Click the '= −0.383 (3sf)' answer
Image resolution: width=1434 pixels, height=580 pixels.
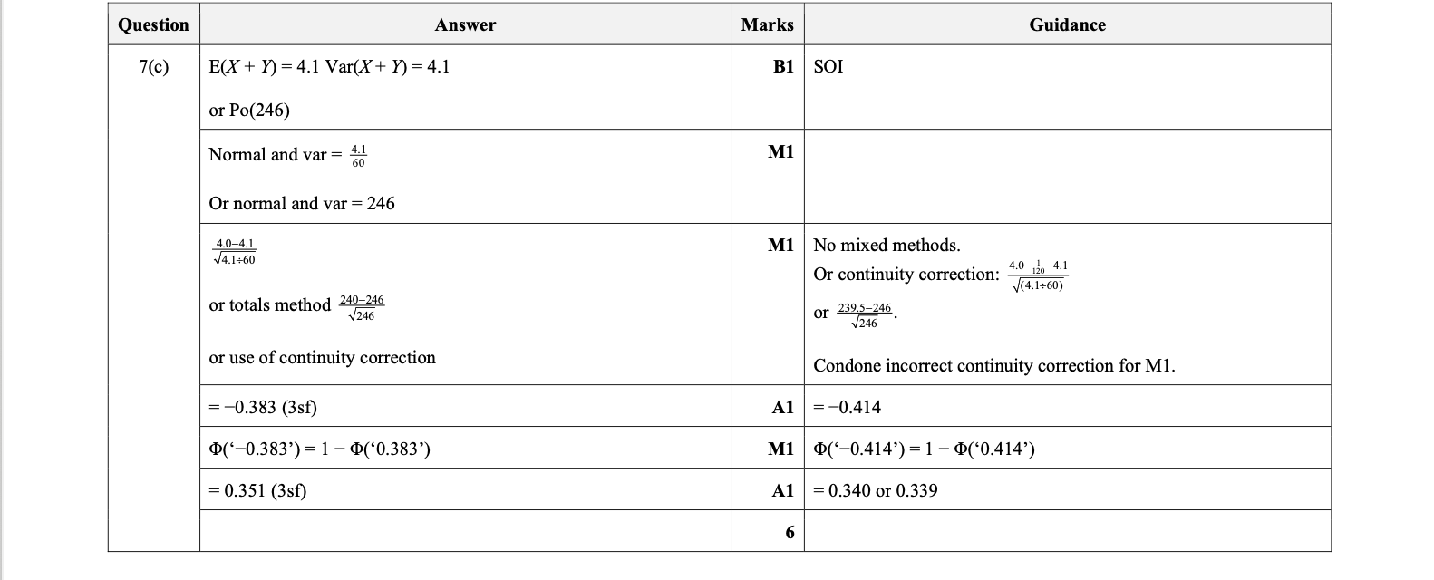point(263,407)
